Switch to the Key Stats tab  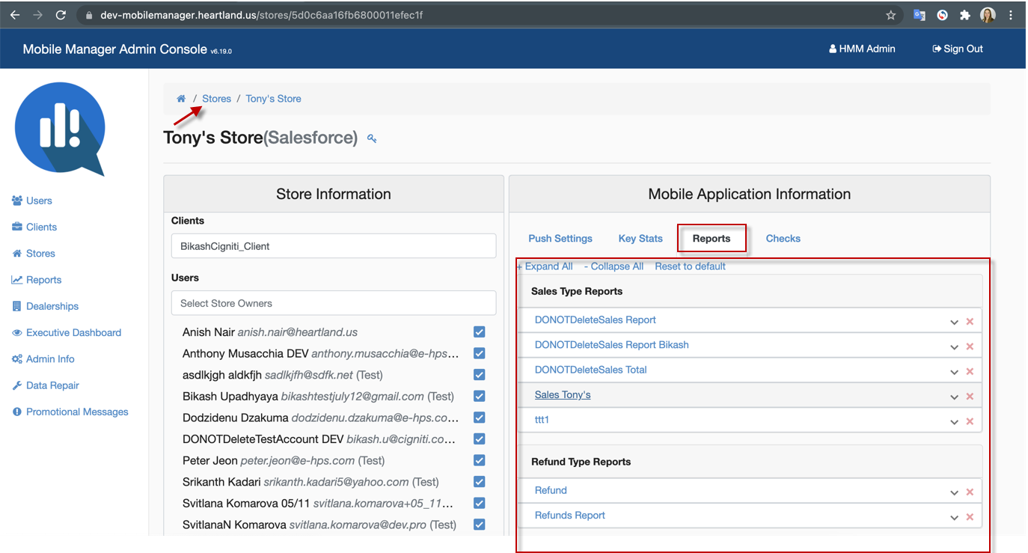point(640,239)
